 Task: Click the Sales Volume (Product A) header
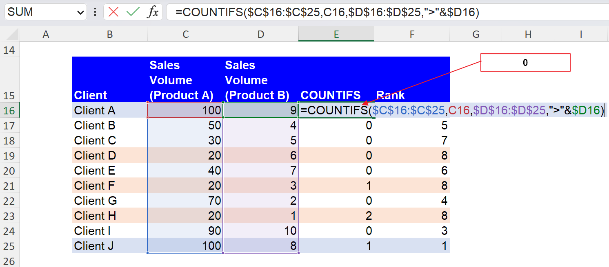[185, 80]
